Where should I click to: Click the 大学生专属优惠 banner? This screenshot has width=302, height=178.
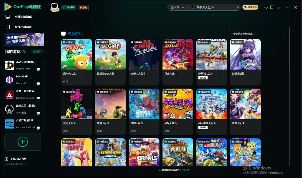click(24, 39)
